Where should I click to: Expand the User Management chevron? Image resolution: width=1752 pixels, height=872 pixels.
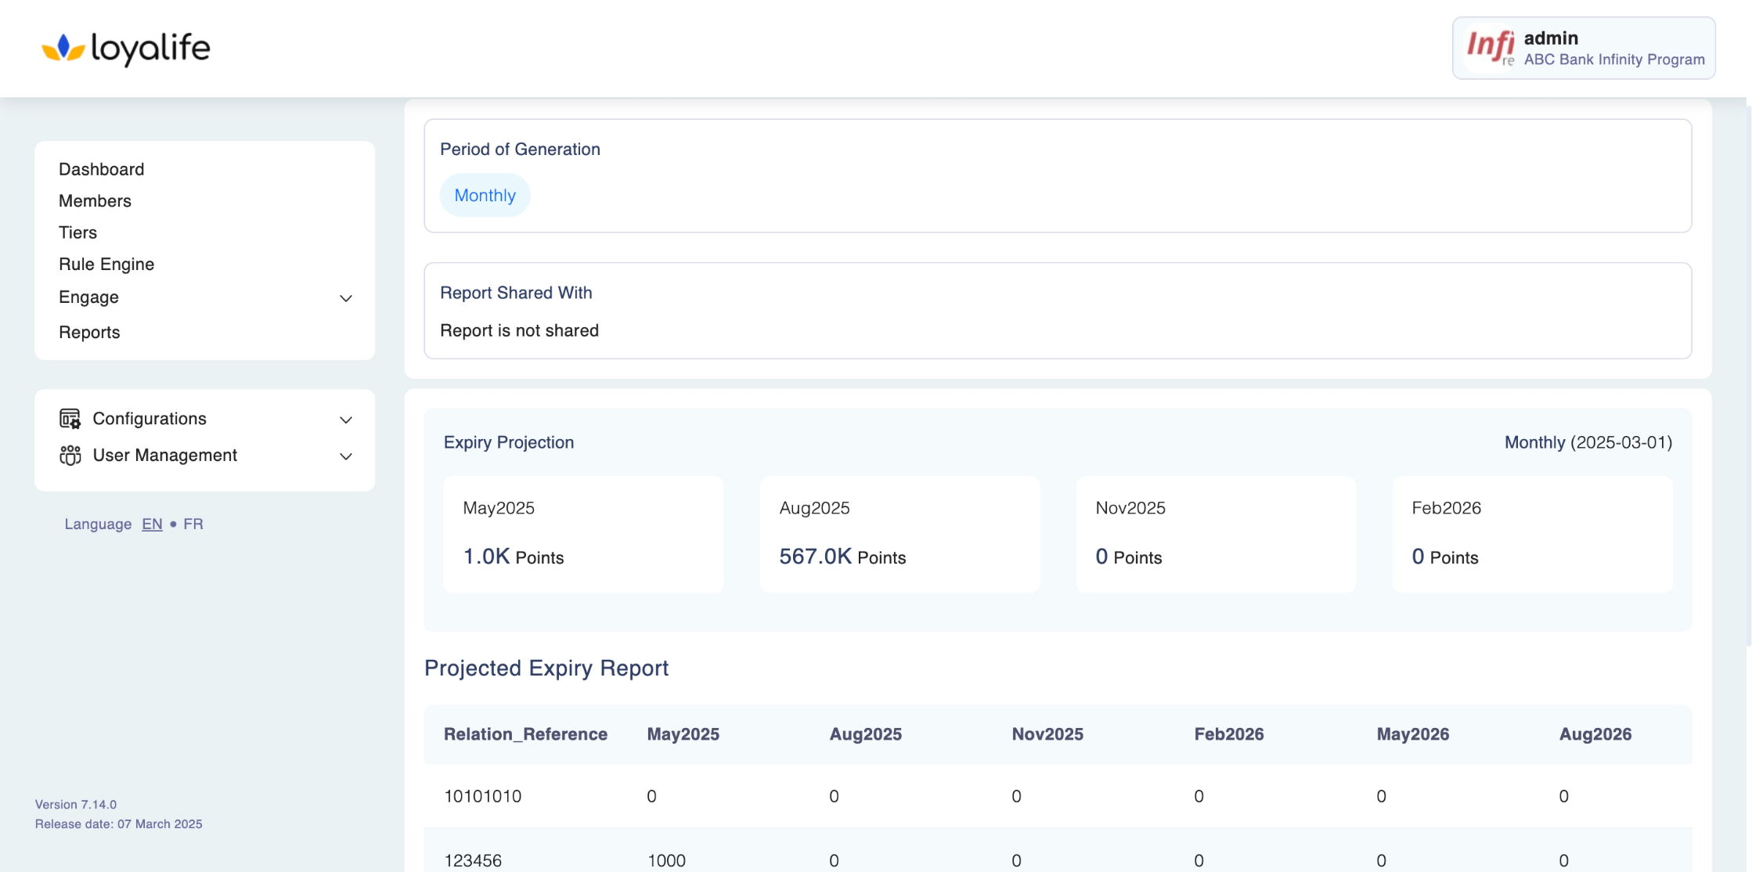coord(345,456)
